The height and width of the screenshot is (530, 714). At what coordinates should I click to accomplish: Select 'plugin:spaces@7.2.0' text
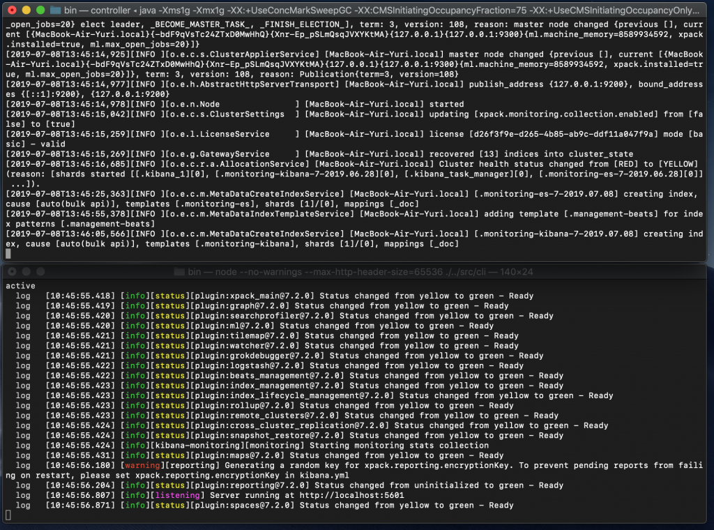pyautogui.click(x=245, y=506)
